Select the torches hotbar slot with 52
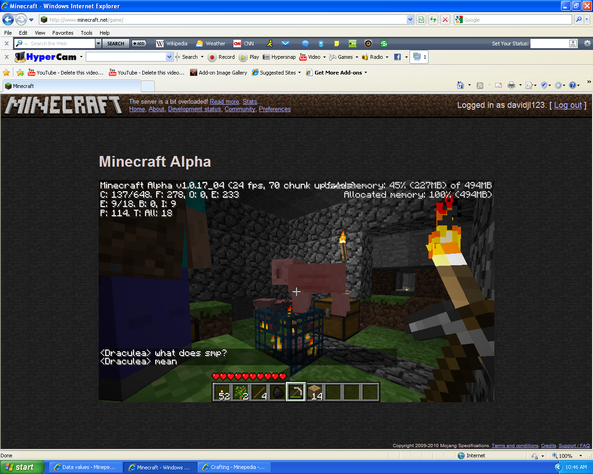 222,392
